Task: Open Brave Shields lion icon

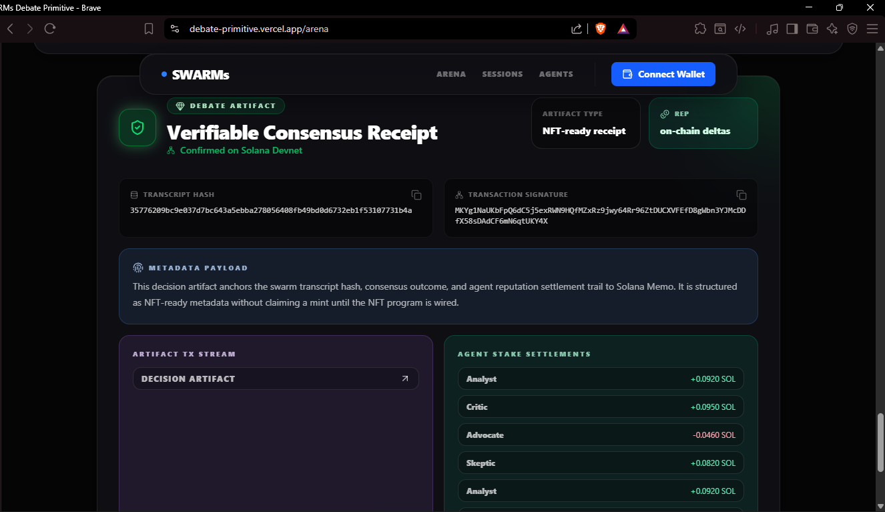Action: click(x=601, y=29)
